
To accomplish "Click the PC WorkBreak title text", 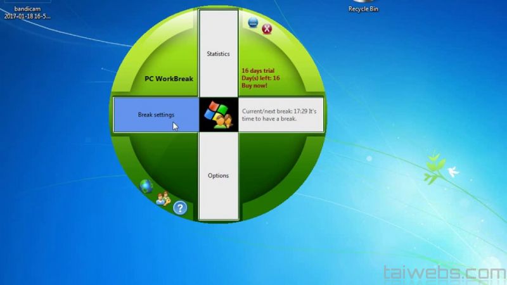I will coord(169,79).
